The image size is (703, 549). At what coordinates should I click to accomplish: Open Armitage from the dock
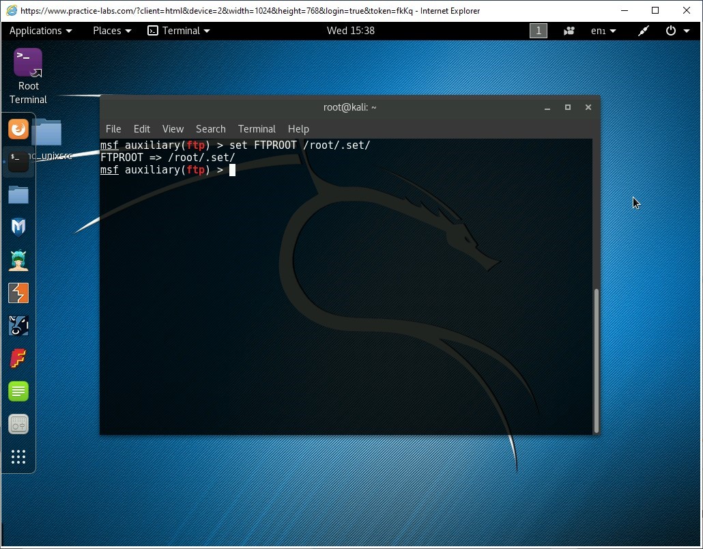[18, 260]
